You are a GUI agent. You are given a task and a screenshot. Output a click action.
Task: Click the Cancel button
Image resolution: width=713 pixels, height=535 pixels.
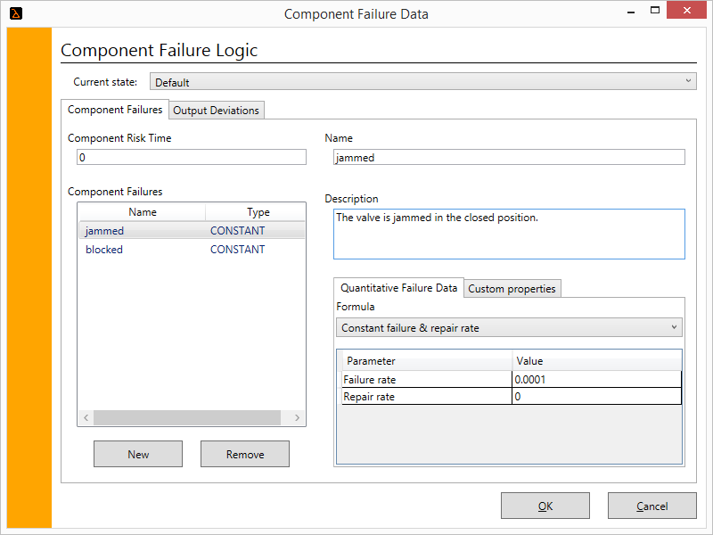(652, 506)
